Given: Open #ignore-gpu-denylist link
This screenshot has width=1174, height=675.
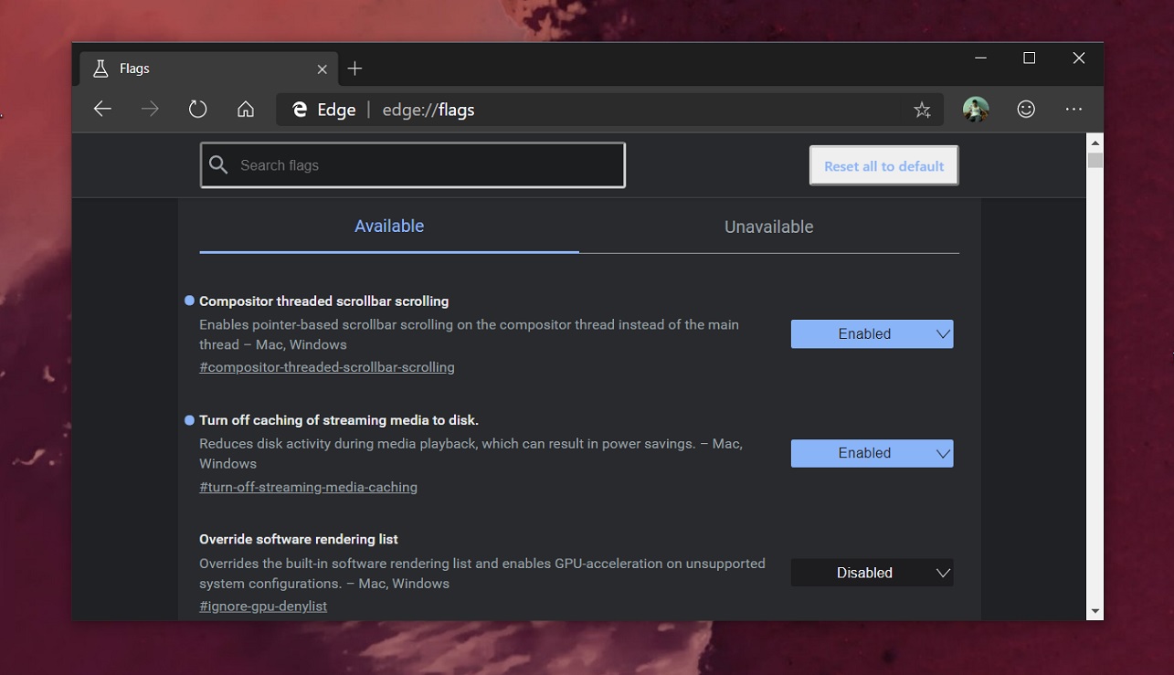Looking at the screenshot, I should tap(263, 606).
